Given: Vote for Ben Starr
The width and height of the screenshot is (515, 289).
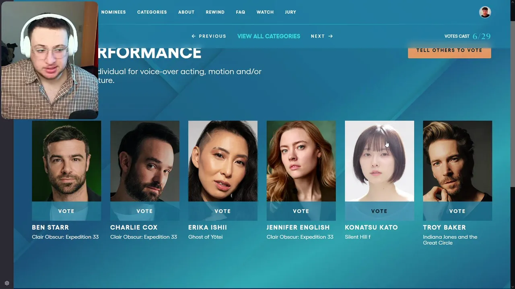Looking at the screenshot, I should pos(66,211).
